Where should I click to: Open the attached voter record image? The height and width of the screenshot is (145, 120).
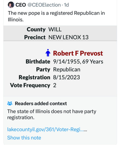pyautogui.click(x=60, y=61)
